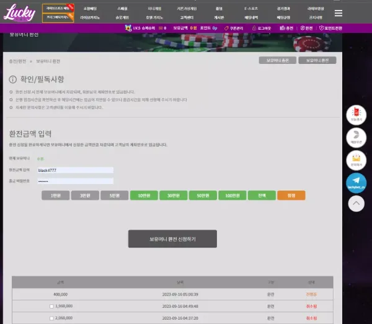Viewport: 372px width, 324px height.
Task: Open the Lucky logo home link
Action: [x=19, y=13]
